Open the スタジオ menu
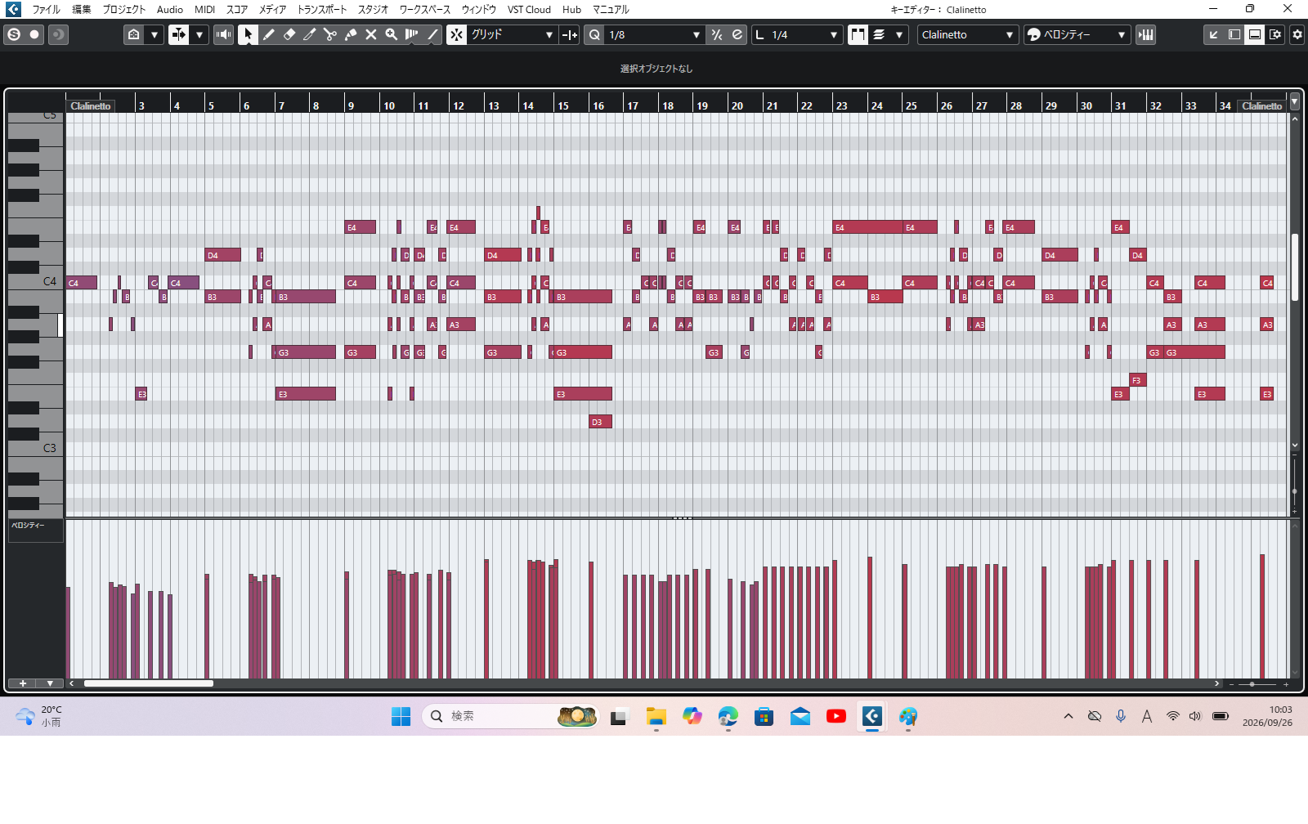Viewport: 1308px width, 824px height. coord(374,10)
